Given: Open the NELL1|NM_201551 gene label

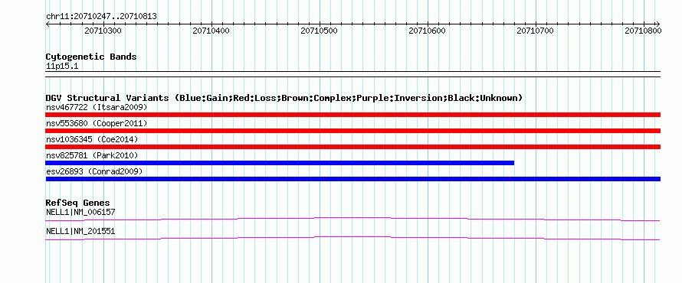Looking at the screenshot, I should click(x=80, y=232).
